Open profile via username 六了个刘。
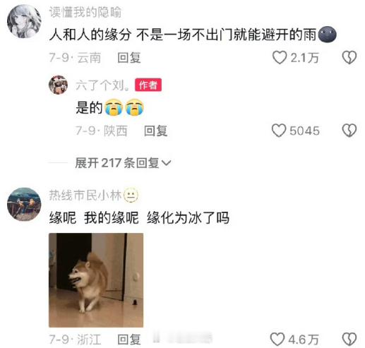 [x=103, y=85]
